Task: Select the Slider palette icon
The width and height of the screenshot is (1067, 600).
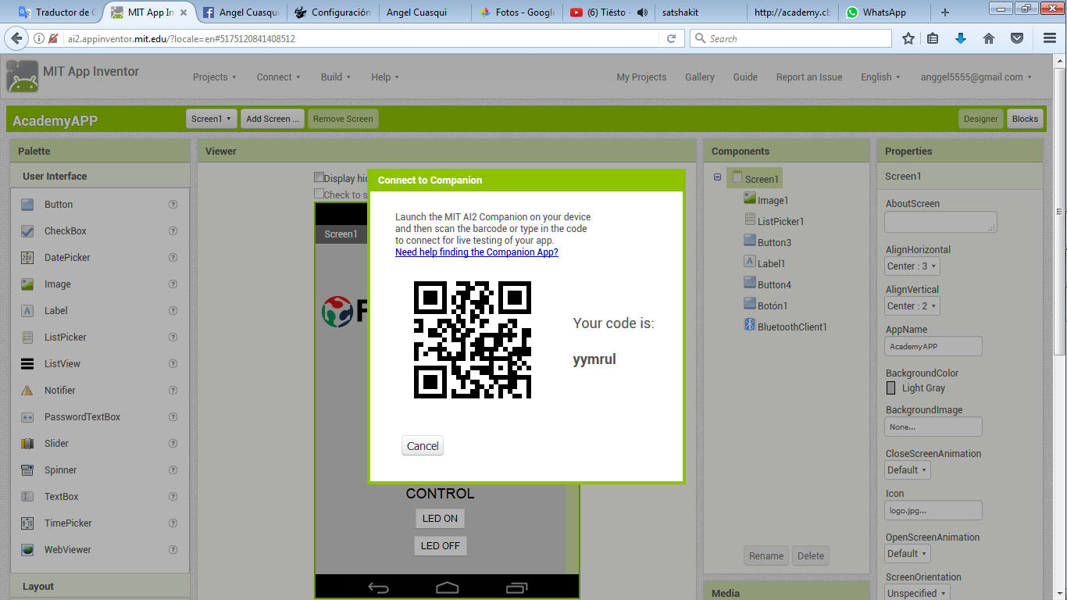Action: point(27,444)
